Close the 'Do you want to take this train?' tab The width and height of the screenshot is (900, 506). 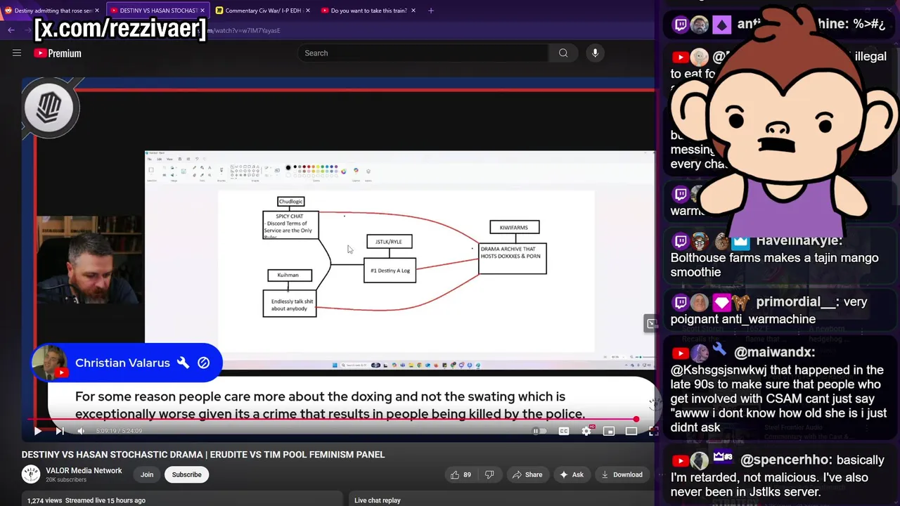click(x=413, y=11)
